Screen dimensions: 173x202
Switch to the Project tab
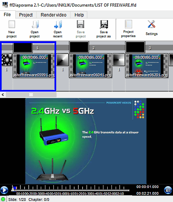point(26,15)
